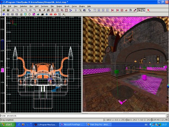Image resolution: width=169 pixels, height=127 pixels.
Task: Rotate the selection around the X axis
Action: coord(17,10)
